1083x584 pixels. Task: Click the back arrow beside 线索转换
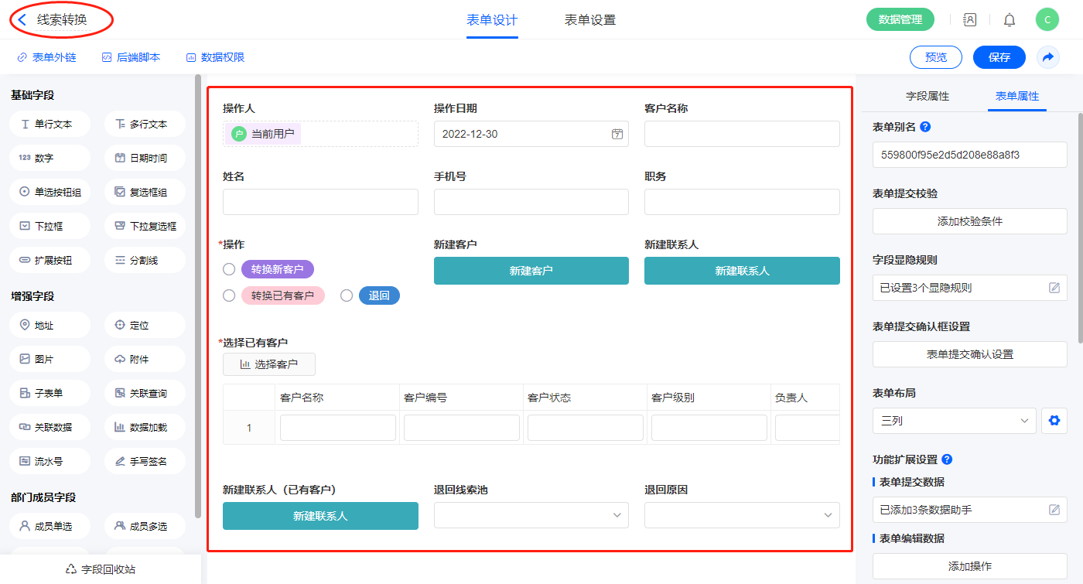[x=22, y=20]
